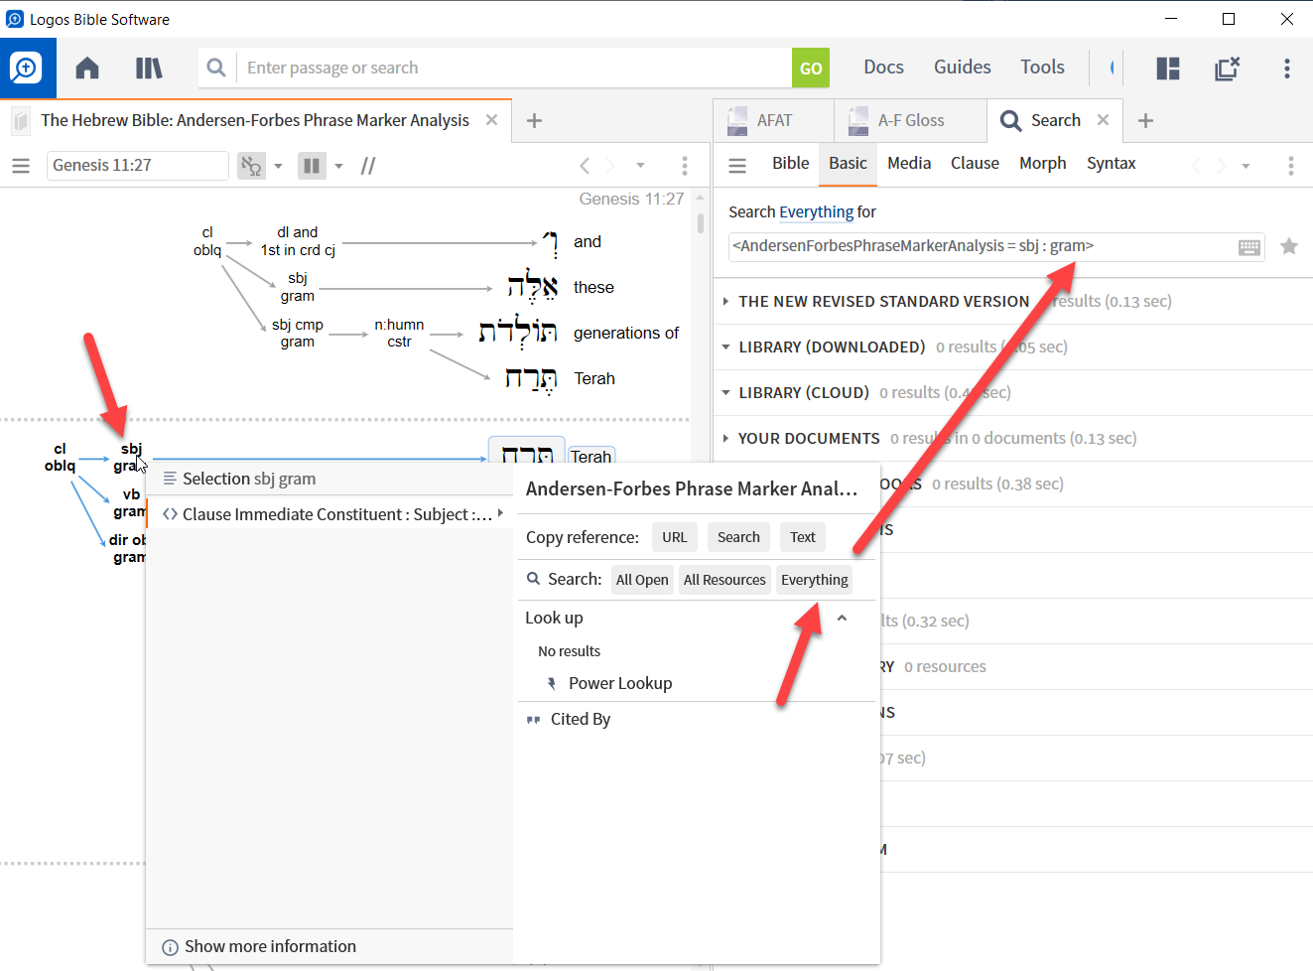Open the column view dropdown arrow
The image size is (1313, 971).
click(338, 166)
